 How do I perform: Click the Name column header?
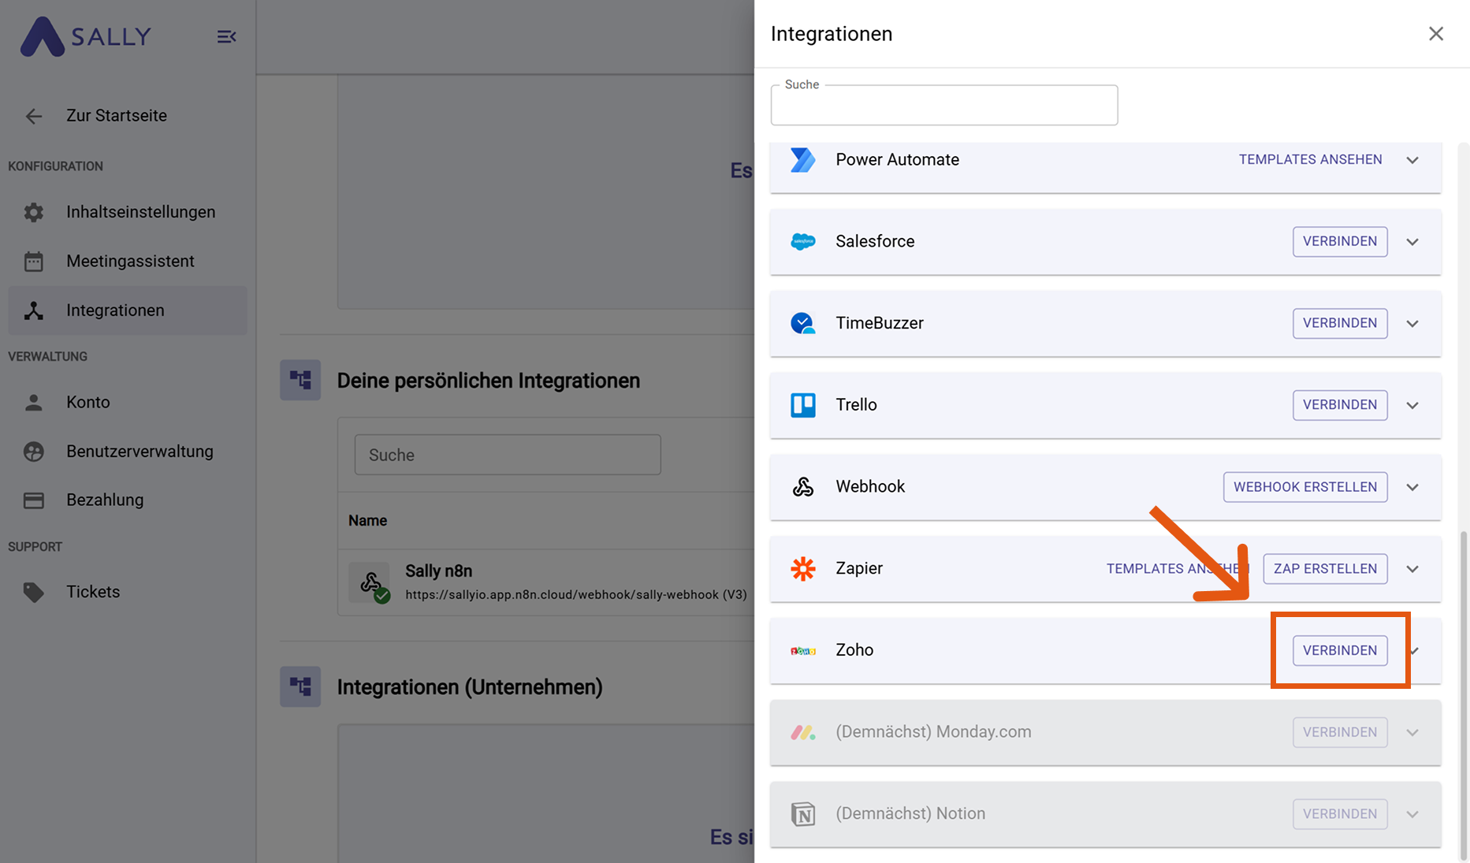point(367,521)
